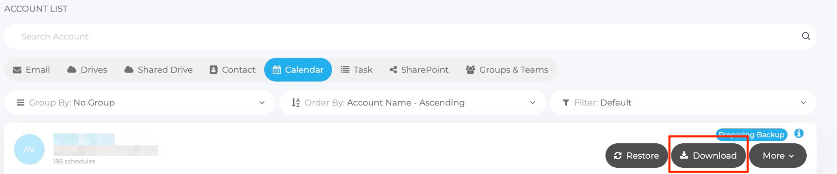Click the blue info icon
This screenshot has width=837, height=174.
point(799,134)
